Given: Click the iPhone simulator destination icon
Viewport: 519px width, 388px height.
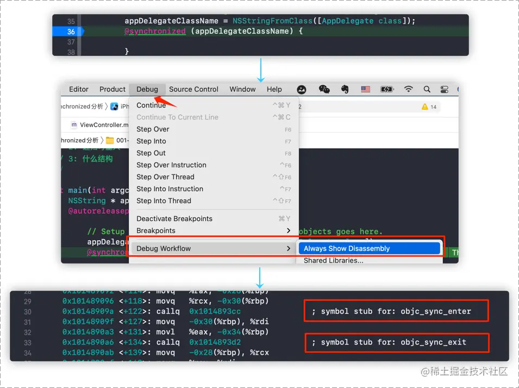Looking at the screenshot, I should (114, 107).
